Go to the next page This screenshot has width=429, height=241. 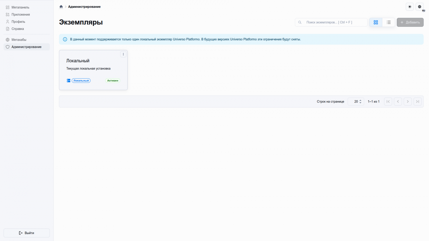coord(408,101)
